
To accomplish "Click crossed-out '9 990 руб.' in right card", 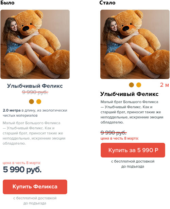I will pyautogui.click(x=114, y=133).
